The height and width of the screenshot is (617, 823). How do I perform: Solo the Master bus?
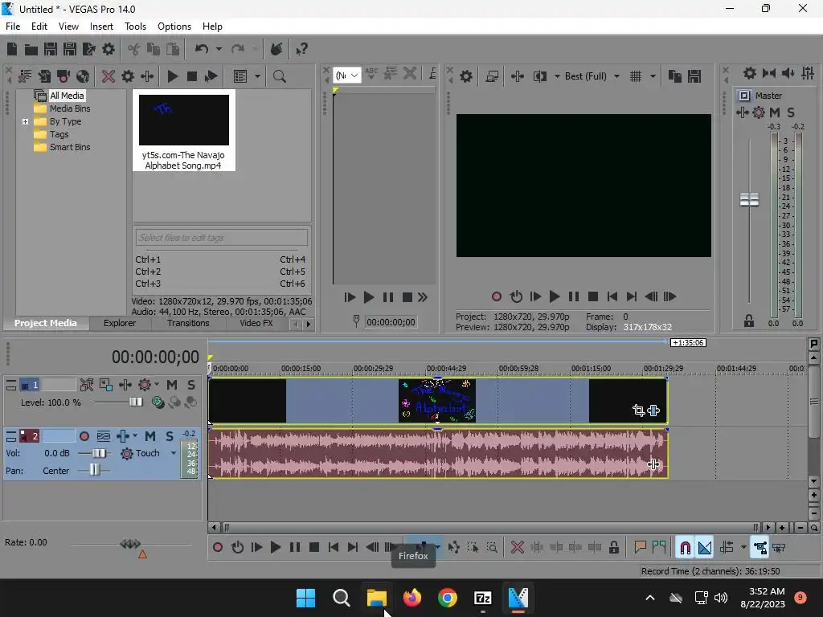[791, 112]
